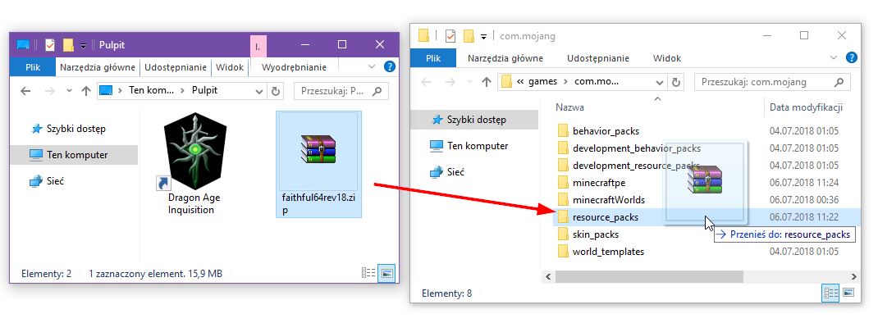Click Properties quick-access icon in Pulpit title bar
Image resolution: width=878 pixels, height=323 pixels.
pyautogui.click(x=50, y=45)
